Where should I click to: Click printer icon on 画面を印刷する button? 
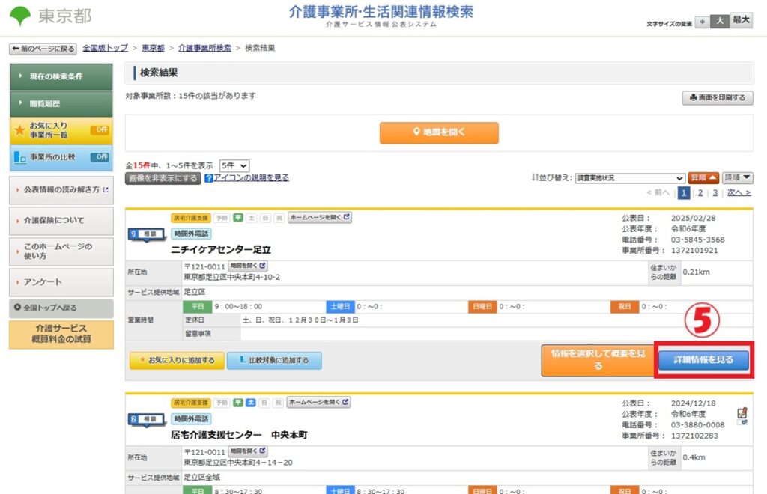pyautogui.click(x=693, y=98)
